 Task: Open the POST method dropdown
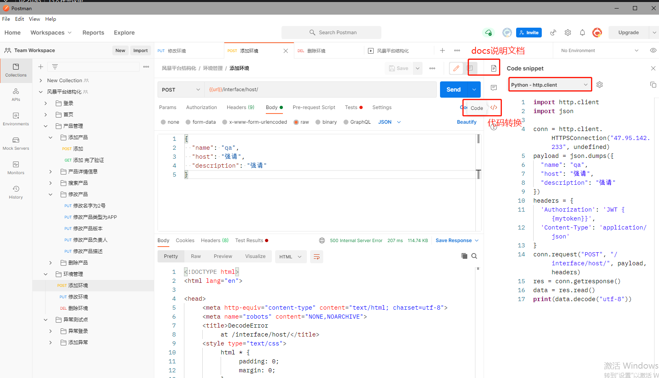coord(181,90)
